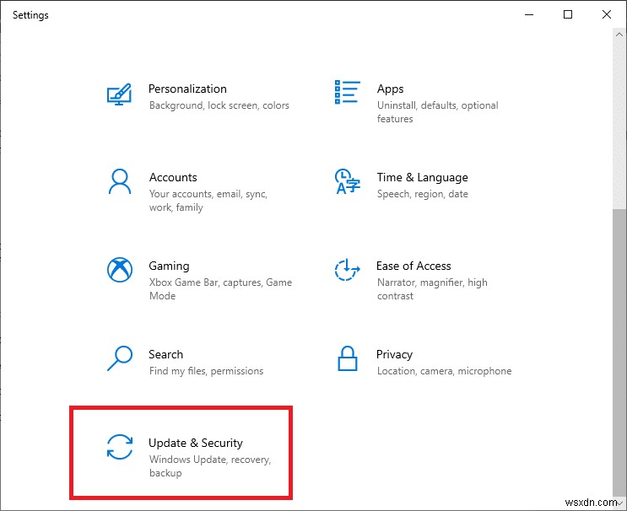The width and height of the screenshot is (627, 511).
Task: Minimize the Settings window
Action: 529,15
